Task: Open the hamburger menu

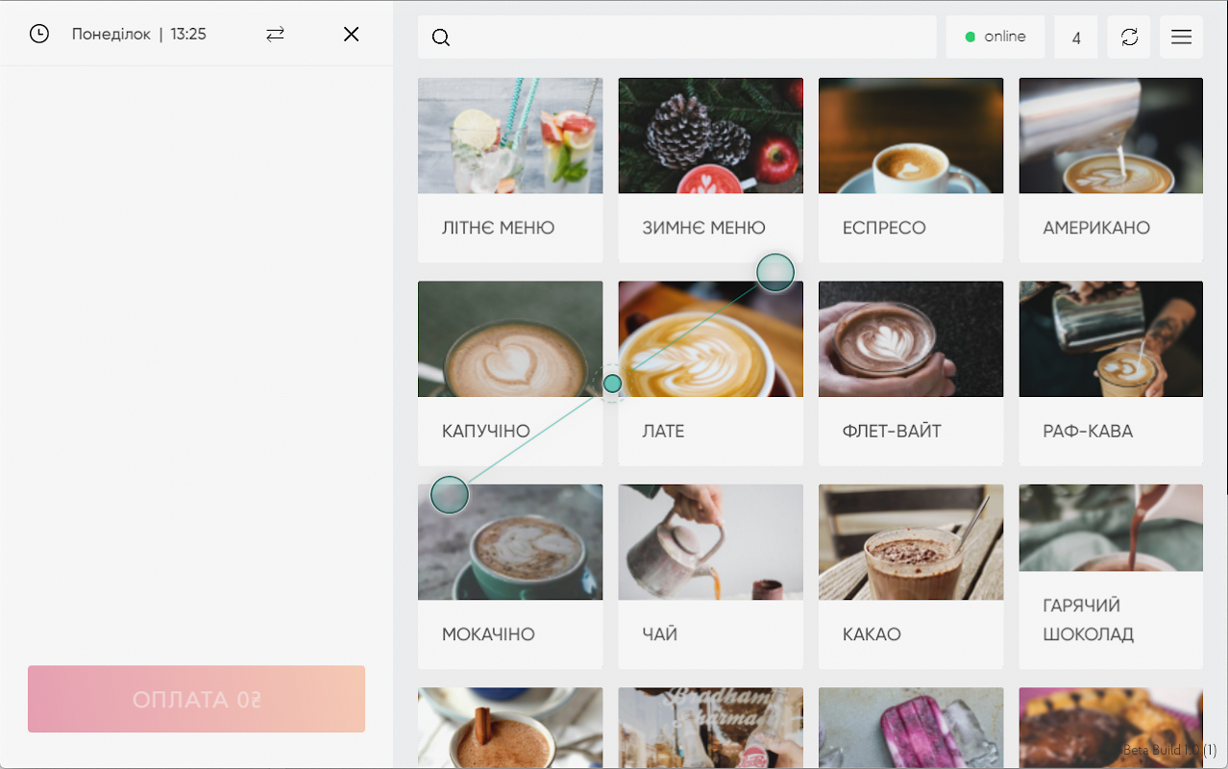Action: pos(1181,37)
